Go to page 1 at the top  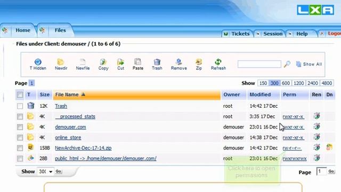31,83
